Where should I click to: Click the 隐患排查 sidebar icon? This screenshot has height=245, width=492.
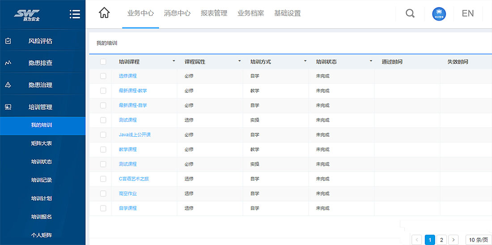[8, 63]
